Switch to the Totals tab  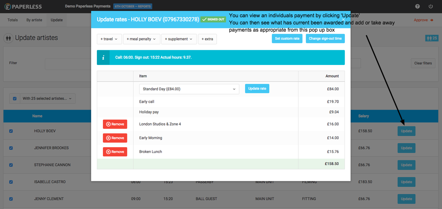pyautogui.click(x=13, y=20)
